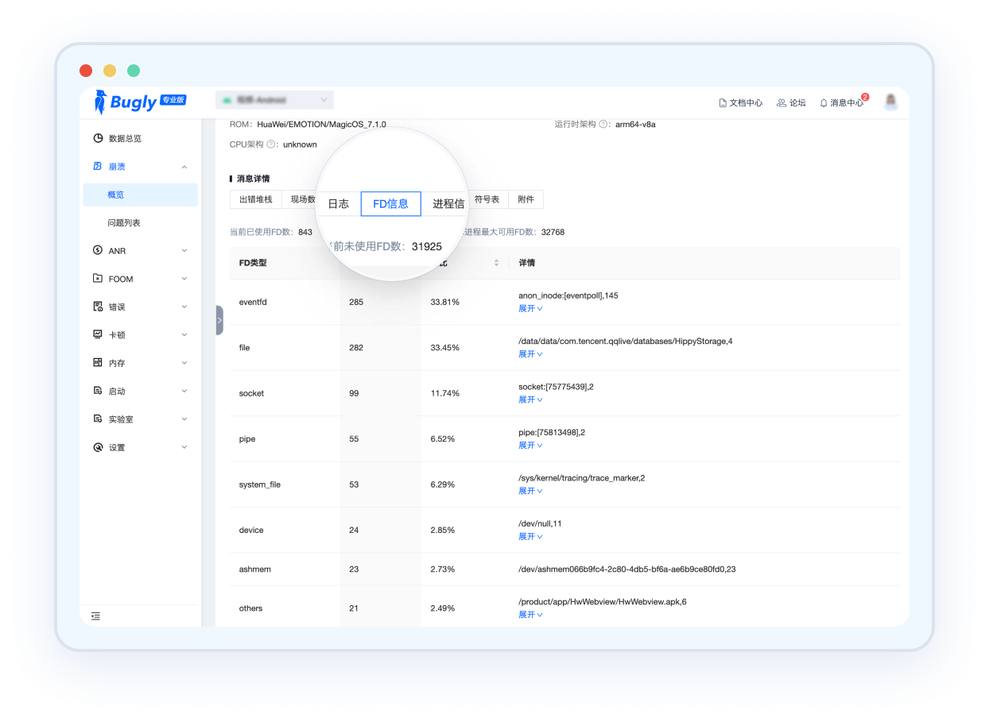
Task: Switch to the FD信息 tab
Action: point(390,203)
